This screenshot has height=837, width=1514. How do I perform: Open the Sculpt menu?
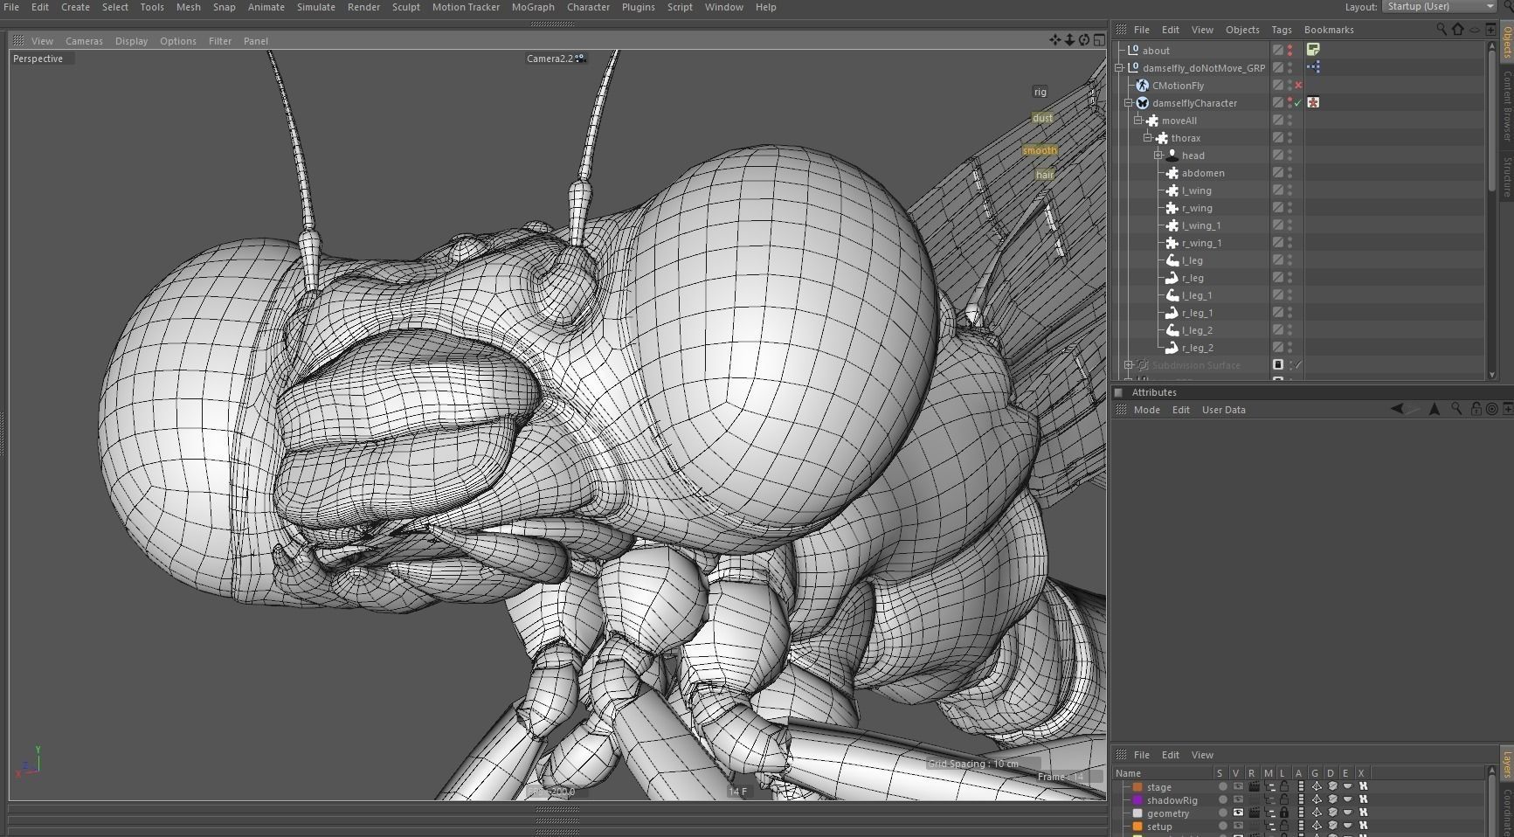coord(406,7)
